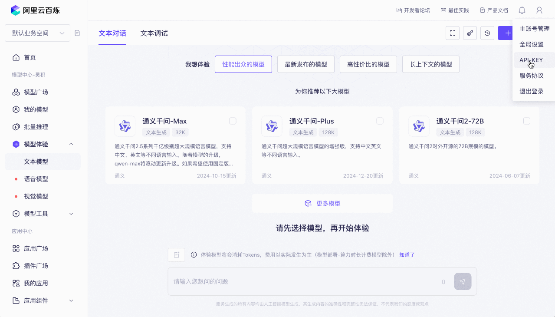Click the 通义千问-Max card title
The image size is (555, 317).
click(164, 121)
